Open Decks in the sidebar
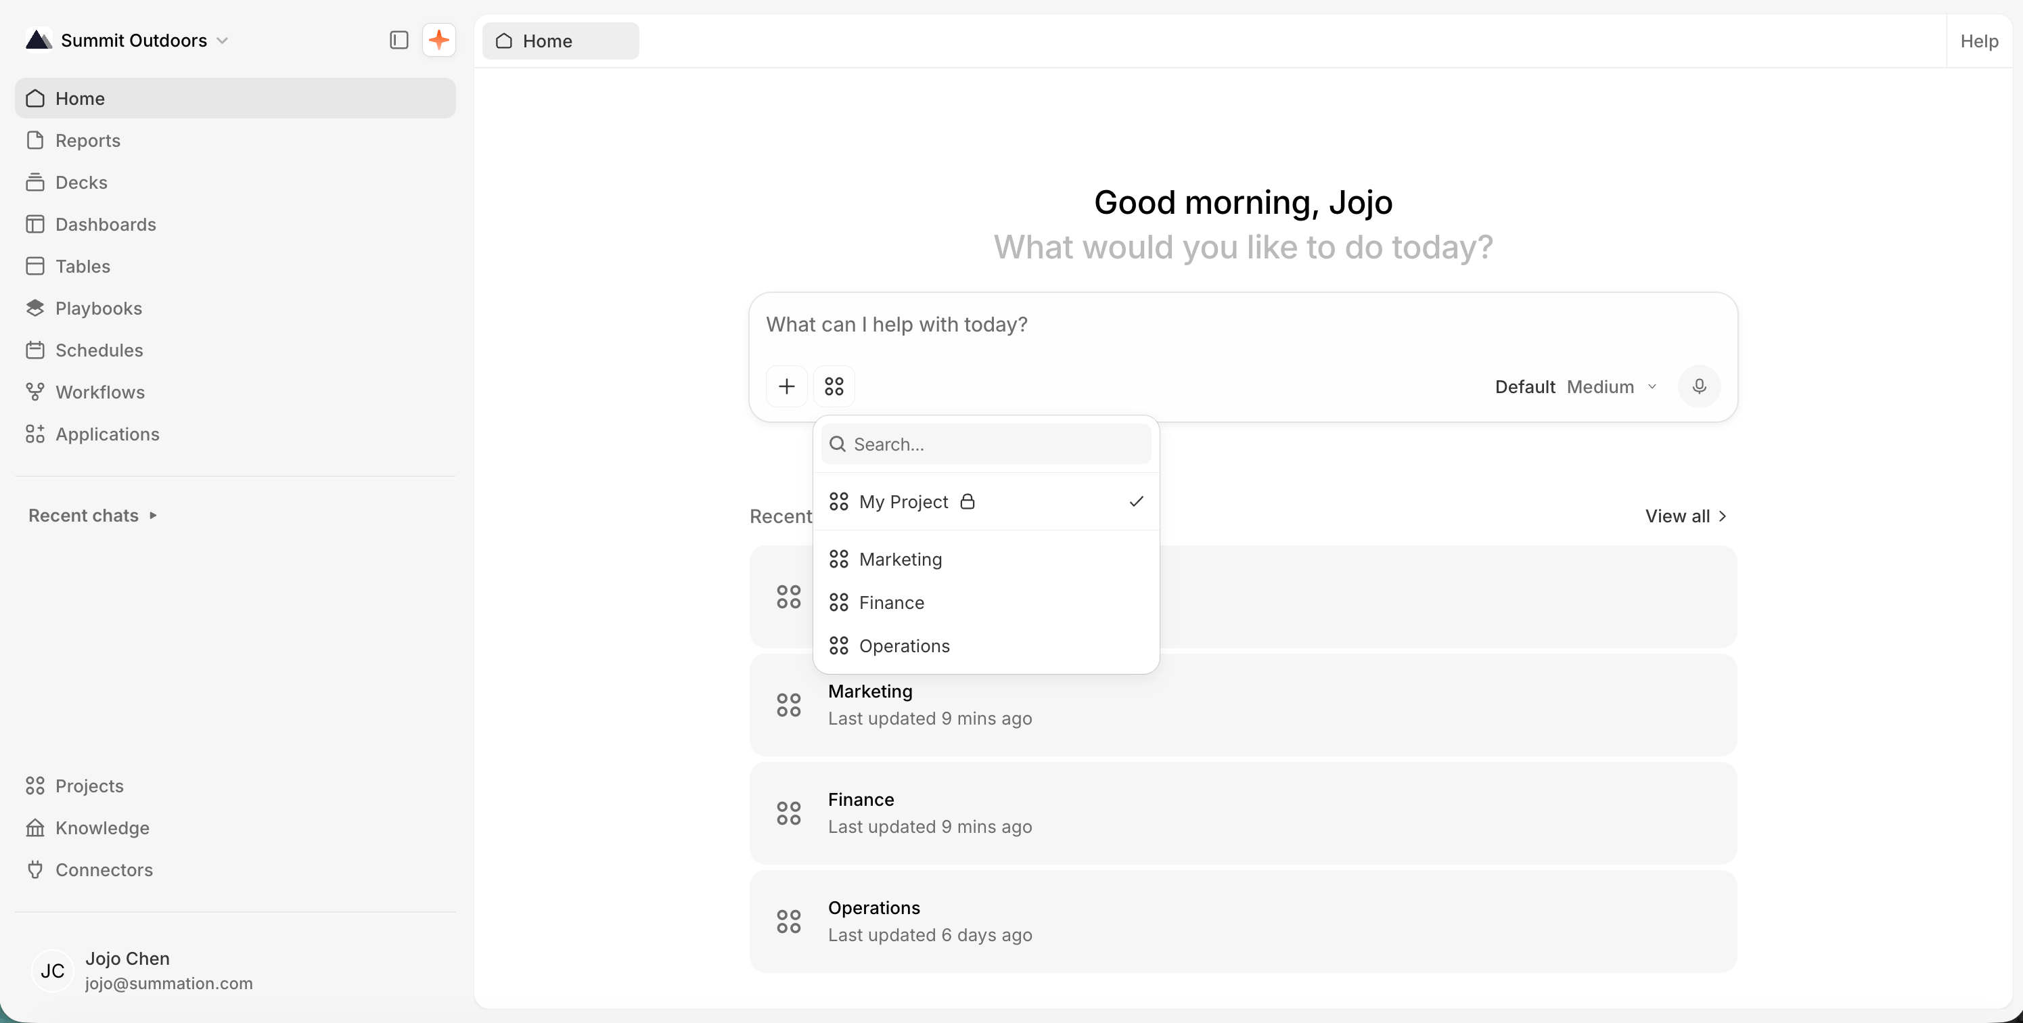 pyautogui.click(x=235, y=182)
